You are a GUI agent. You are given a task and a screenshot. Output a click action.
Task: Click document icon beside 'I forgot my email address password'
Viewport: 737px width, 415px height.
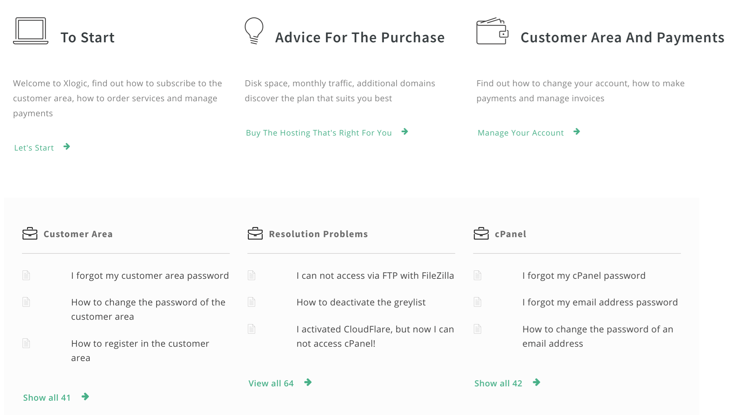(478, 302)
